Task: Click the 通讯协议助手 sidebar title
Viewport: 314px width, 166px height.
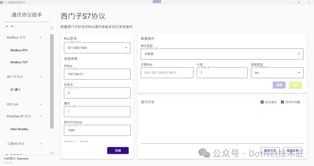Action: [x=27, y=15]
